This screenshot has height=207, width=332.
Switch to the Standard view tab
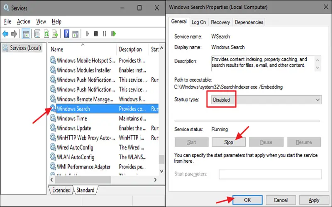[85, 190]
